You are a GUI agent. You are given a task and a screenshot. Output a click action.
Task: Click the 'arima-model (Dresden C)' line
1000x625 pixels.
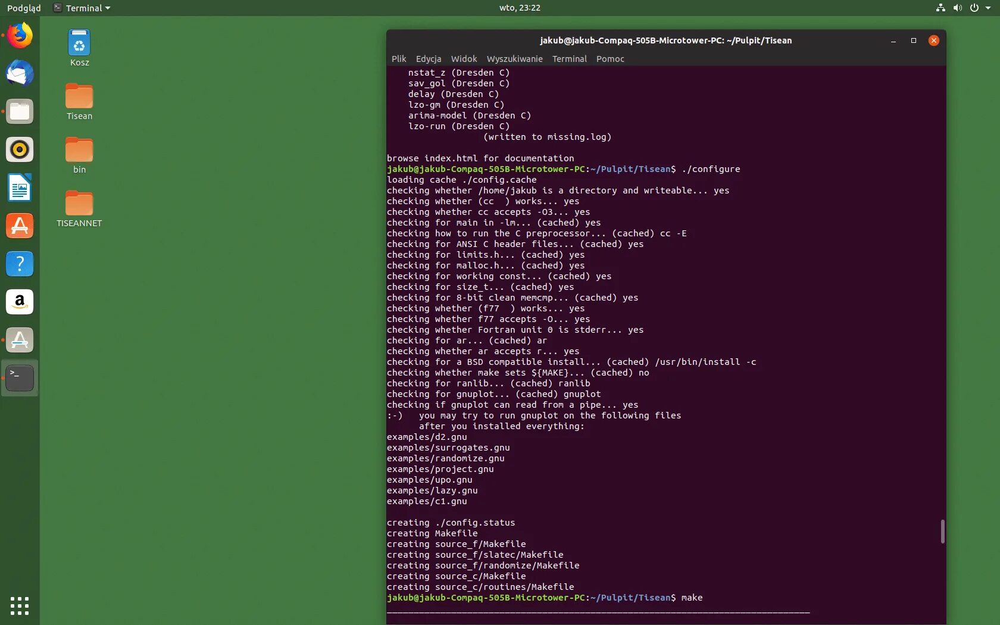point(470,115)
